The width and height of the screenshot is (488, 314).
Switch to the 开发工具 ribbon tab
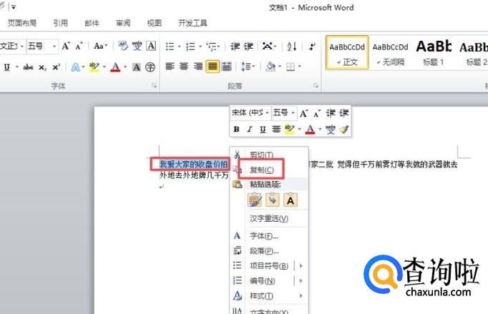tap(192, 23)
